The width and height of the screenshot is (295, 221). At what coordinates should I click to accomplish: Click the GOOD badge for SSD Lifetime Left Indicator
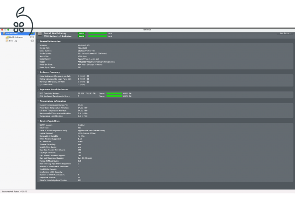(82, 36)
